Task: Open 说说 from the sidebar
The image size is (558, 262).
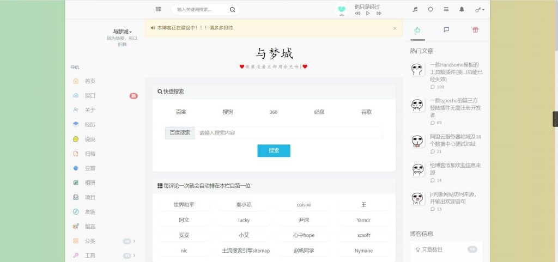Action: click(90, 139)
